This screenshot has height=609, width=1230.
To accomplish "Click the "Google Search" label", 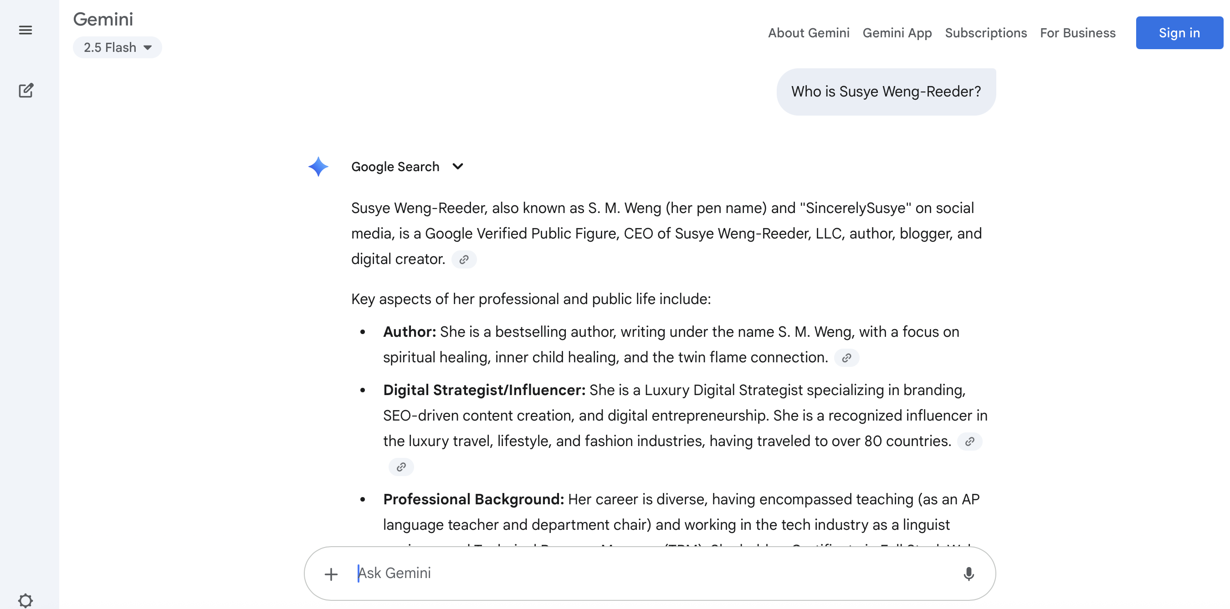I will coord(395,167).
